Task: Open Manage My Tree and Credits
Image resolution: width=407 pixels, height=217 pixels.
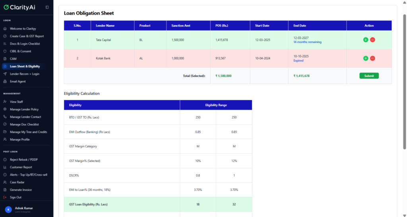Action: (x=28, y=132)
